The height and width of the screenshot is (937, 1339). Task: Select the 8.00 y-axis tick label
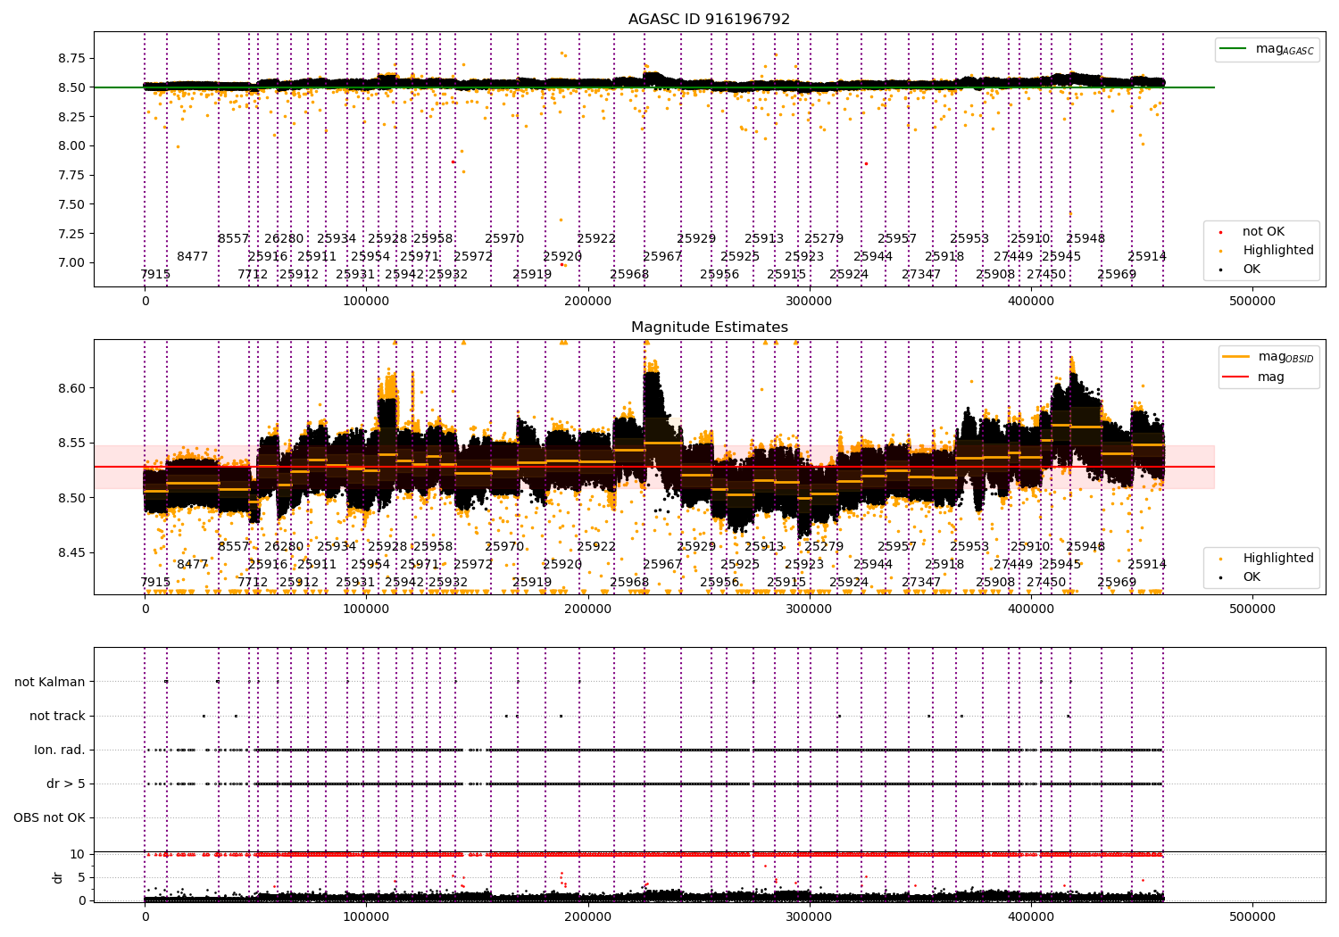(71, 145)
